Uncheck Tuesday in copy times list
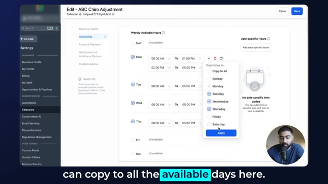The width and height of the screenshot is (328, 184). point(209,94)
